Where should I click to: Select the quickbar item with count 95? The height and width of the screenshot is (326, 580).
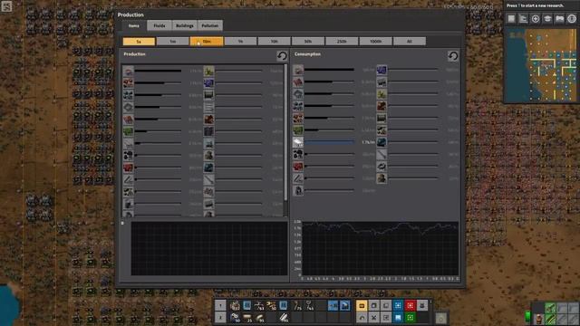[x=259, y=317]
